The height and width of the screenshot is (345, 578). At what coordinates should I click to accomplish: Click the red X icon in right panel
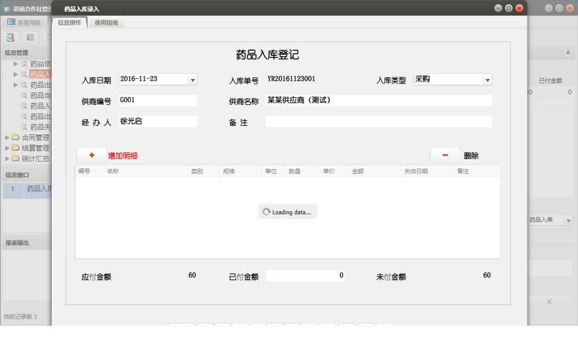(x=549, y=301)
